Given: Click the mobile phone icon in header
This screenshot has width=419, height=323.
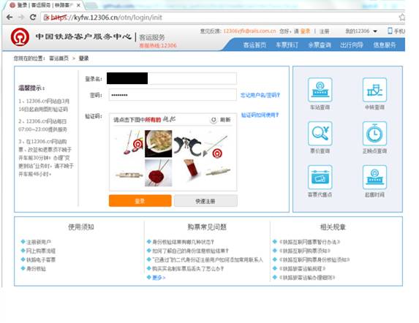Looking at the screenshot, I should coord(390,31).
